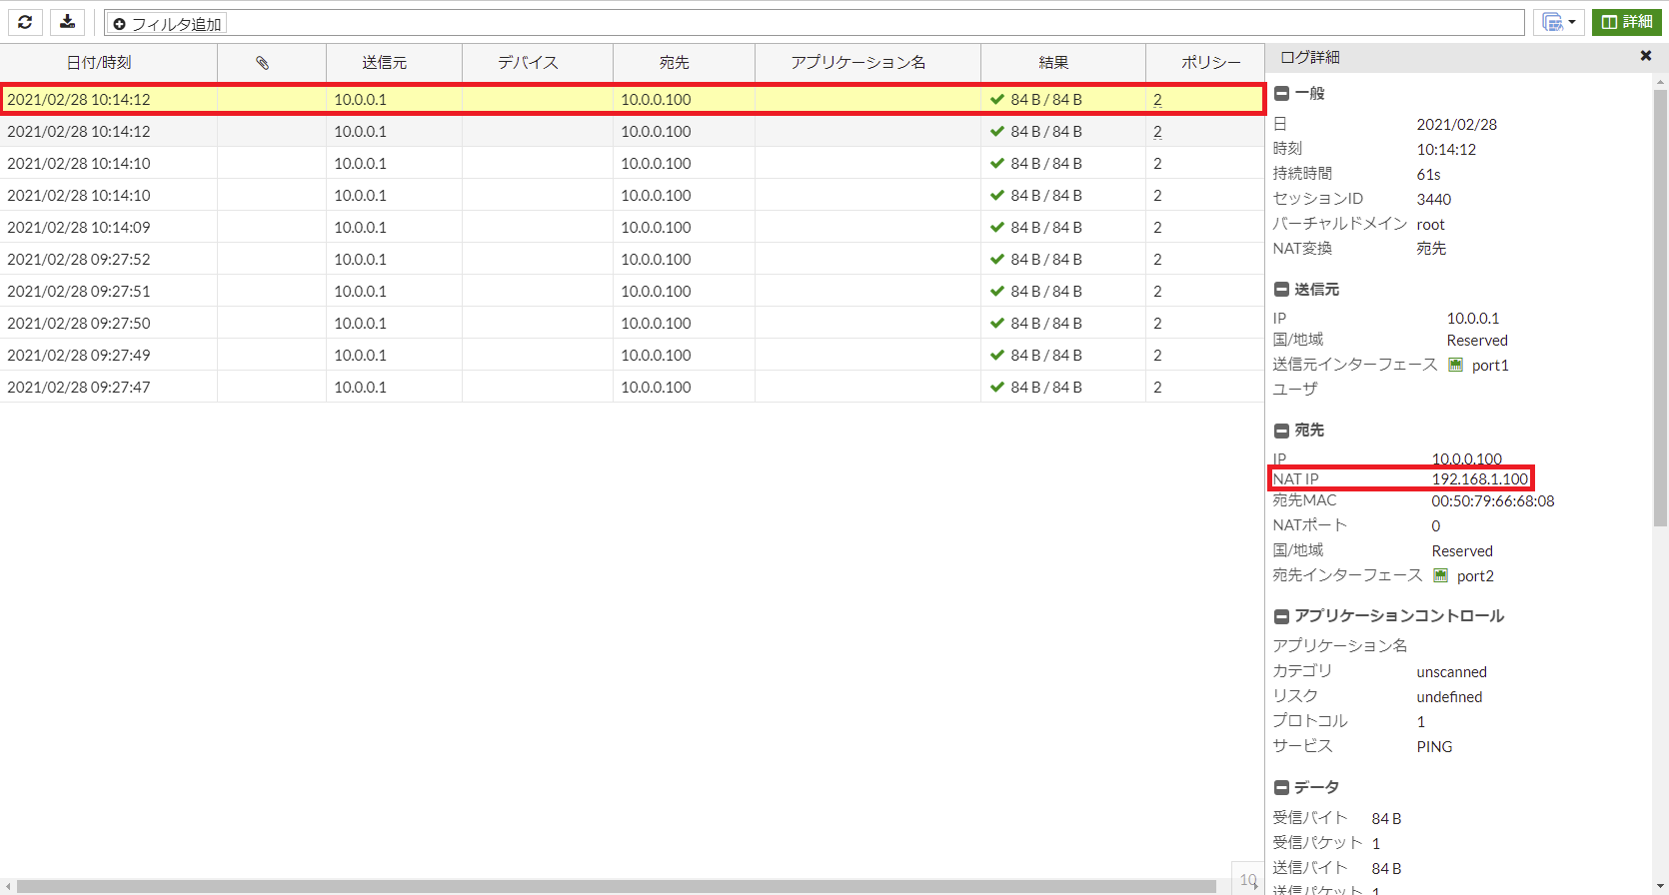The height and width of the screenshot is (895, 1669).
Task: Click the 送信元 IP value 10.0.0.1 in details
Action: [1473, 318]
